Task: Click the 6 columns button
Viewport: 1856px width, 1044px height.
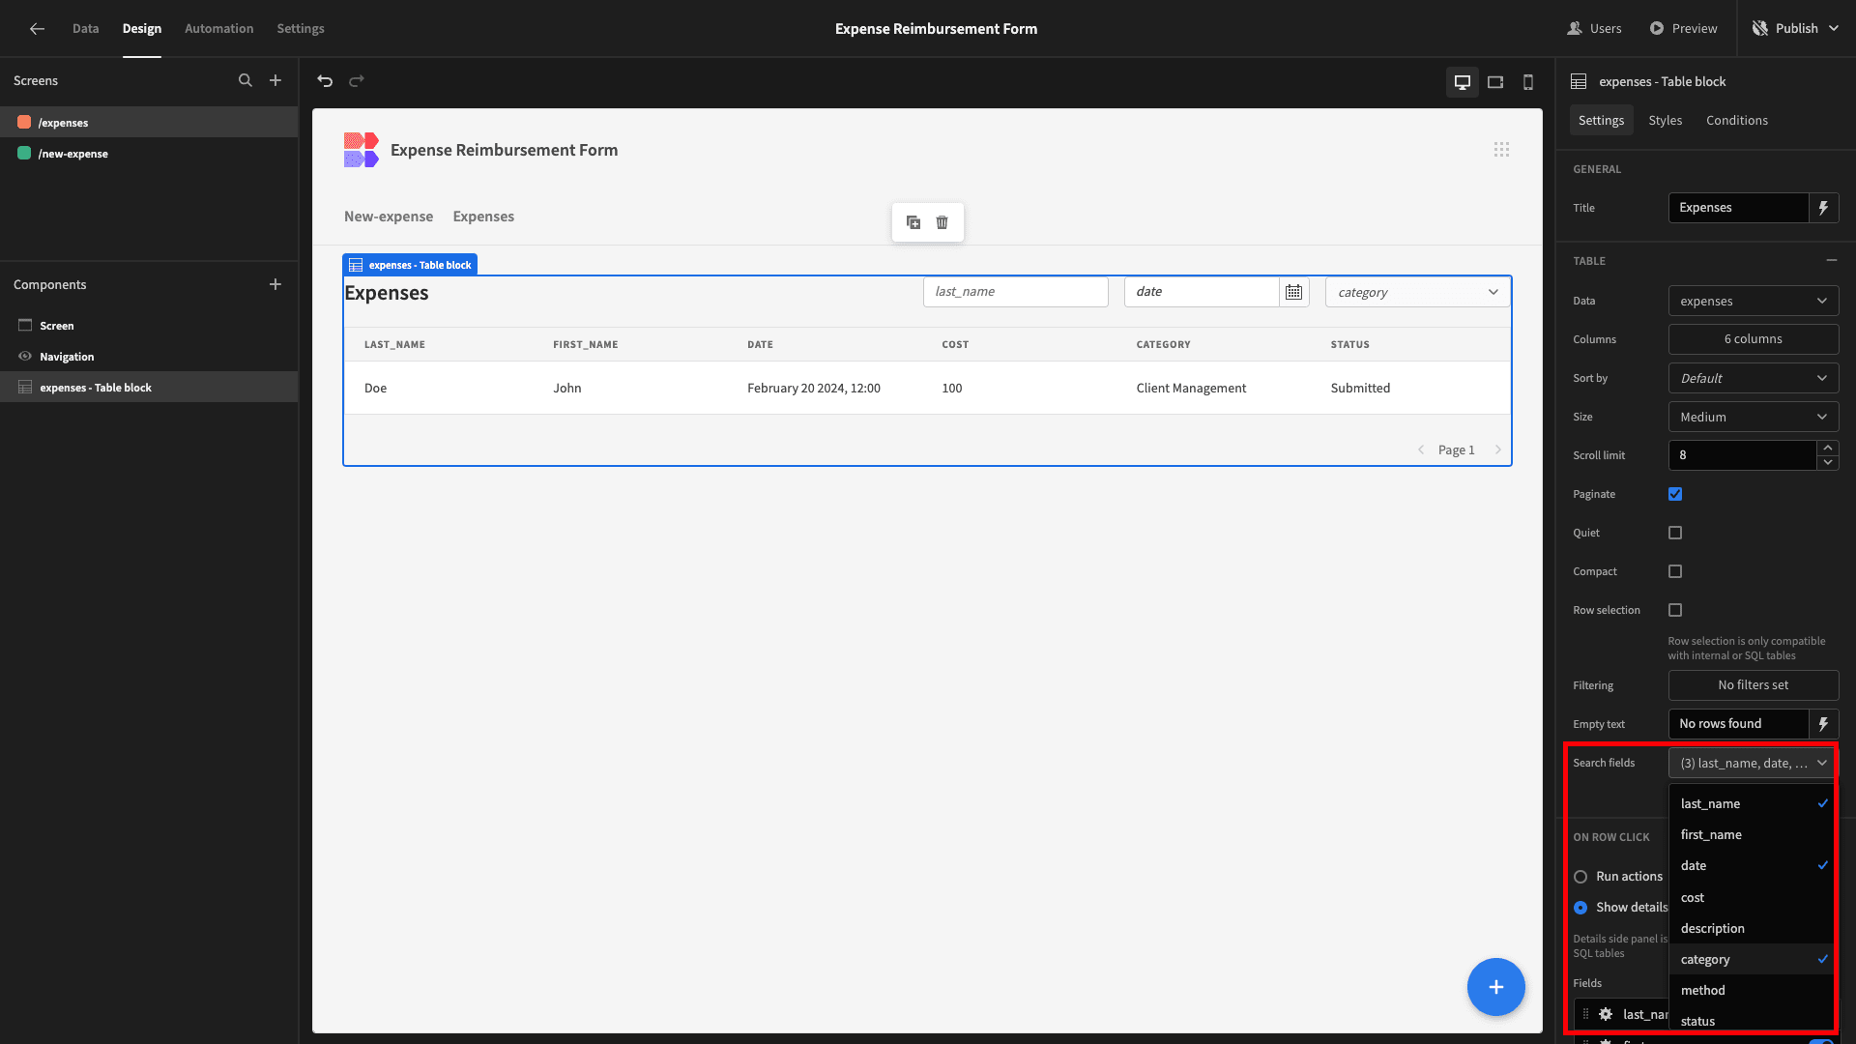Action: (x=1754, y=339)
